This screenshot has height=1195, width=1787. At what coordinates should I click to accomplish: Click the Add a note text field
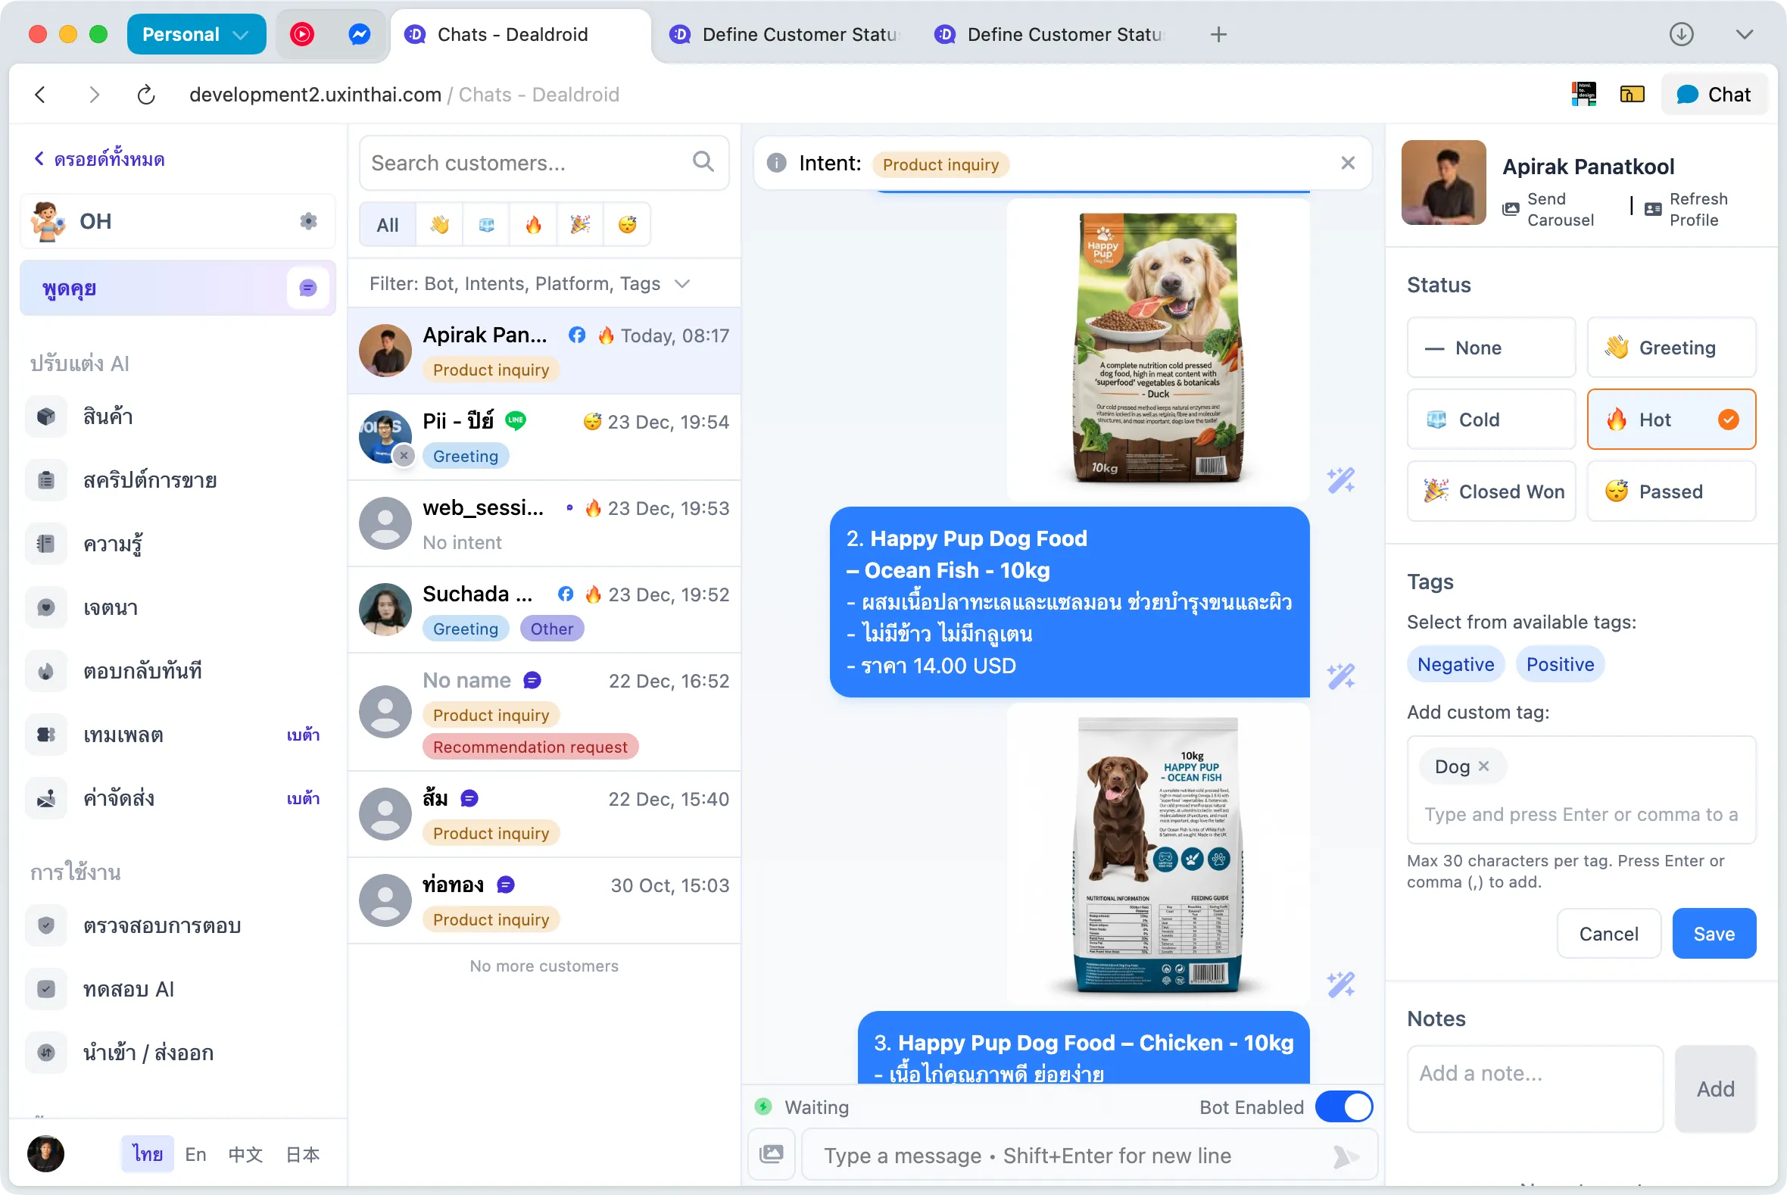point(1534,1087)
